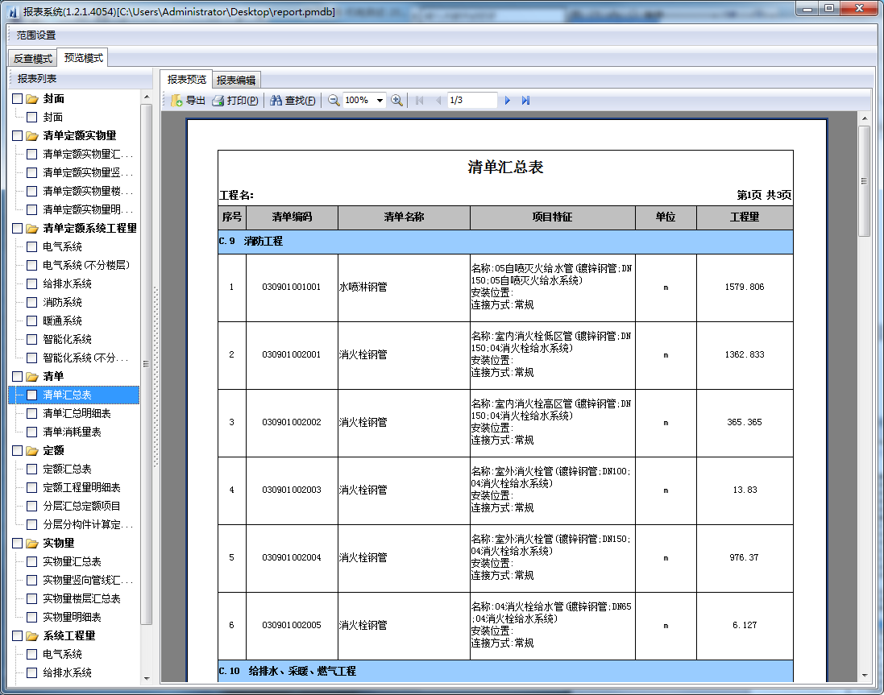Image resolution: width=884 pixels, height=695 pixels.
Task: Select 清单汇总明细表 in the report list
Action: click(x=77, y=414)
